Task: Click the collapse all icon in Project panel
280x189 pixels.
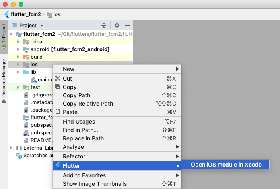Action: [x=104, y=25]
